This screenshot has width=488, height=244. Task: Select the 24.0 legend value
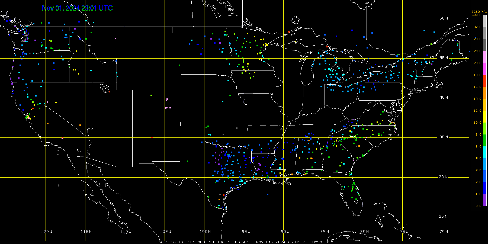pos(477,51)
